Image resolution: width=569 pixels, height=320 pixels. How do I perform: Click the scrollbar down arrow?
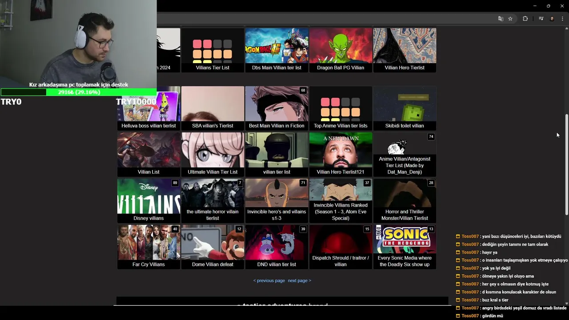point(566,303)
